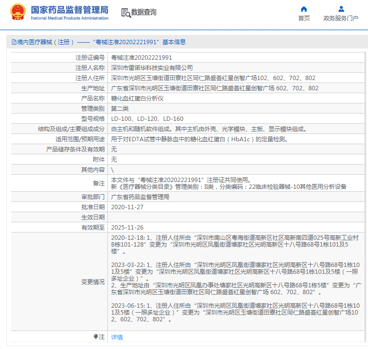Click the 批准日期 row label
Image resolution: width=368 pixels, height=349 pixels.
pos(93,207)
